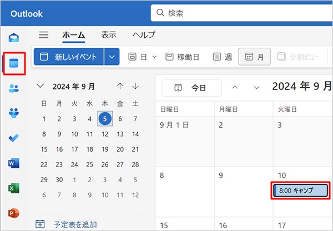Toggle the hamburger navigation pane icon
Viewport: 333px width, 231px height.
43,35
